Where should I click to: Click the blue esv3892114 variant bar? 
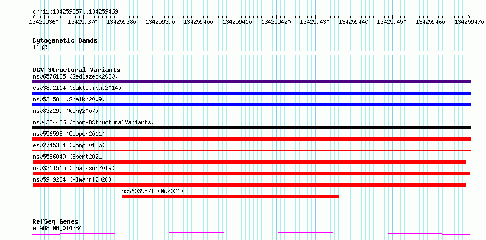[x=251, y=93]
